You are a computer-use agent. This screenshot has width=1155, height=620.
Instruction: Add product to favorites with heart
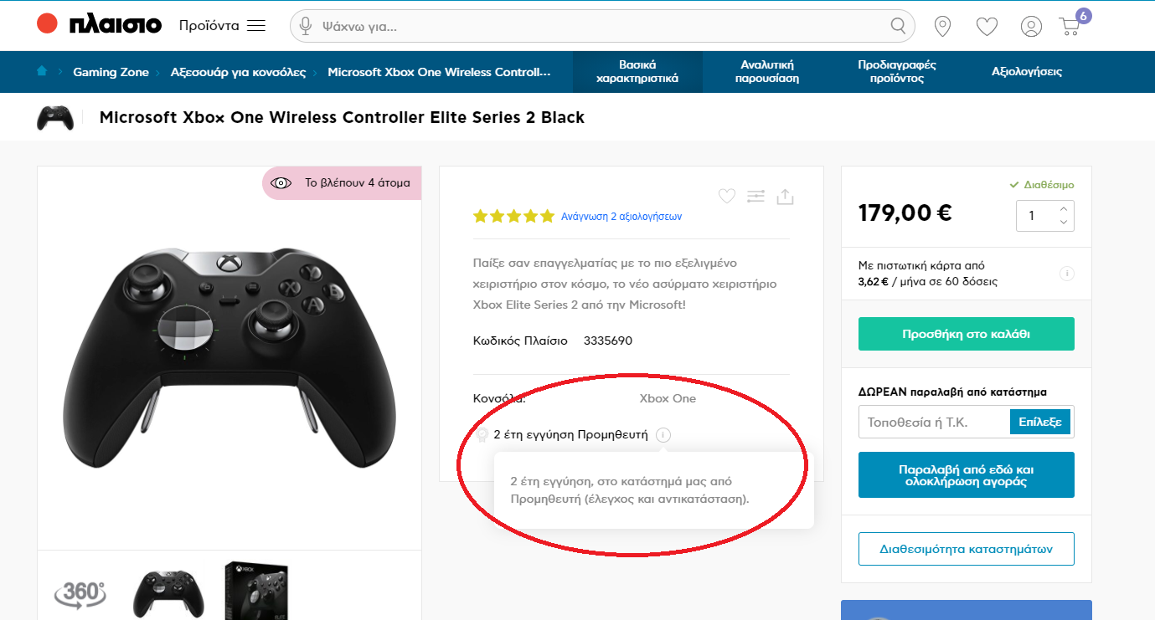click(727, 197)
